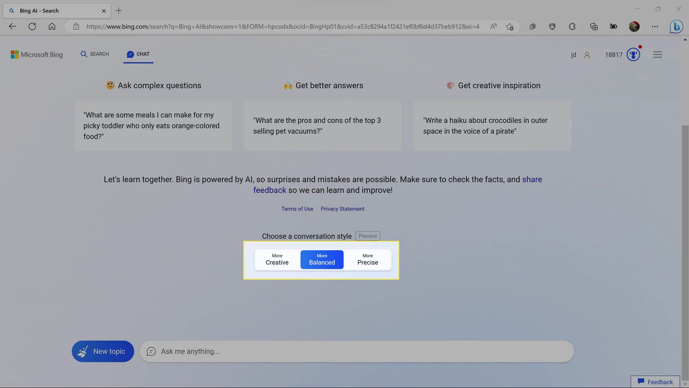689x388 pixels.
Task: Open the Microsoft Rewards trophy icon
Action: point(633,55)
